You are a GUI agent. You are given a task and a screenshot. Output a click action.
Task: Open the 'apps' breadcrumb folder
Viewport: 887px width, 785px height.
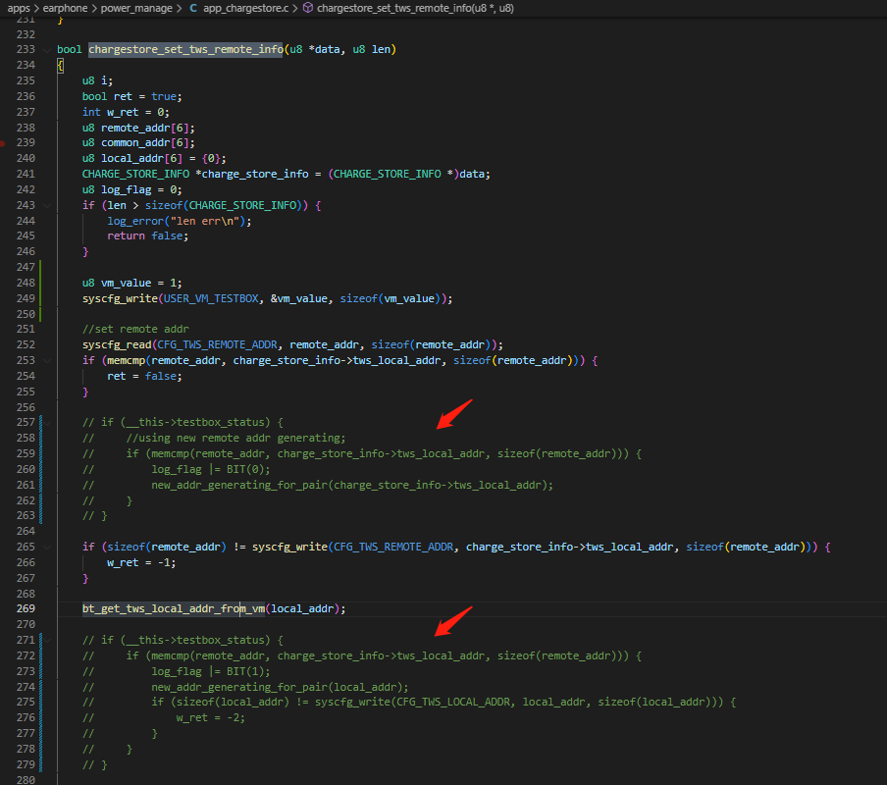(x=18, y=8)
